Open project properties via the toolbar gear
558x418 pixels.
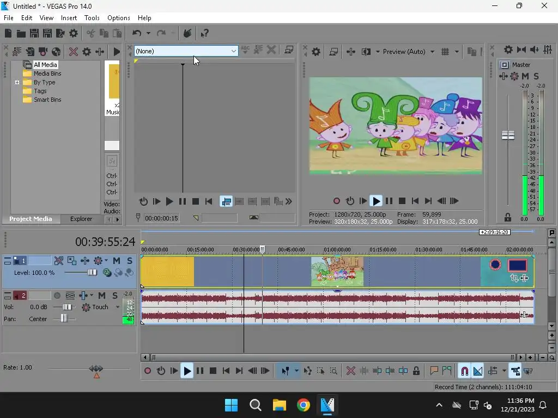click(74, 33)
